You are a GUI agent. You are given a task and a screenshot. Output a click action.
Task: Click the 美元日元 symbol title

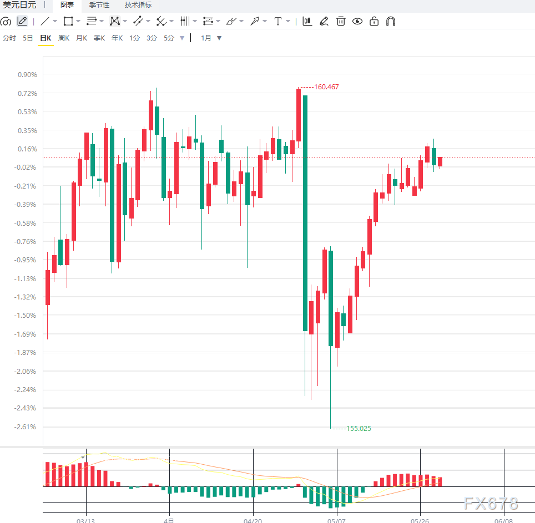click(19, 5)
